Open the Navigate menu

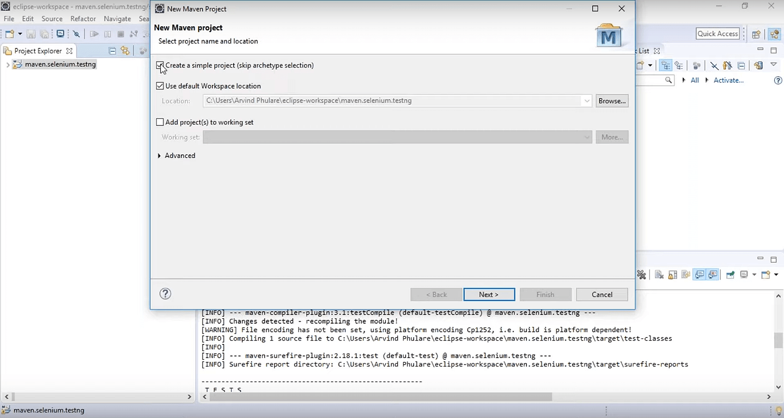click(117, 19)
